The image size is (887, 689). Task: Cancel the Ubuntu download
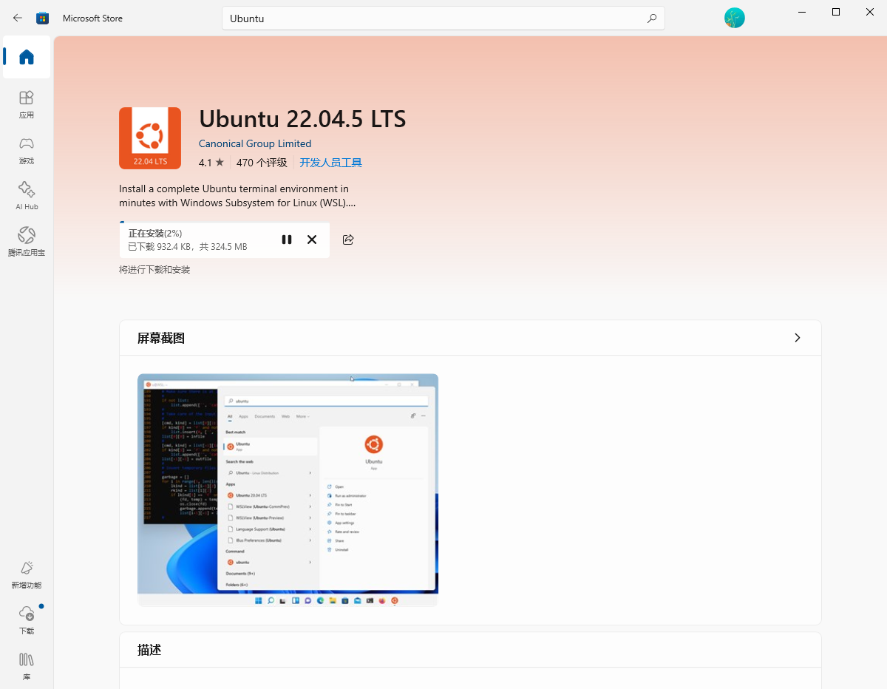click(x=312, y=240)
